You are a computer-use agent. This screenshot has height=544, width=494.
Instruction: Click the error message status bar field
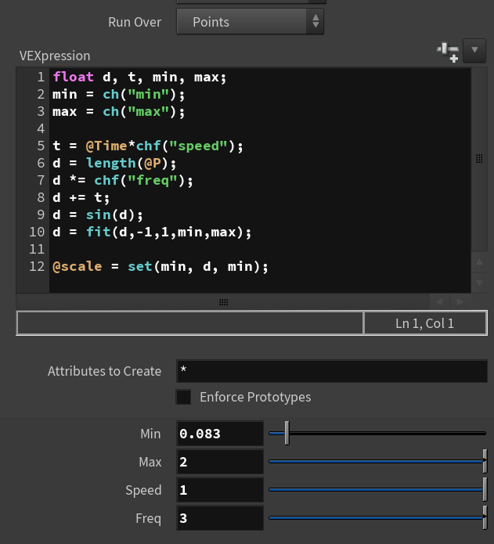189,323
